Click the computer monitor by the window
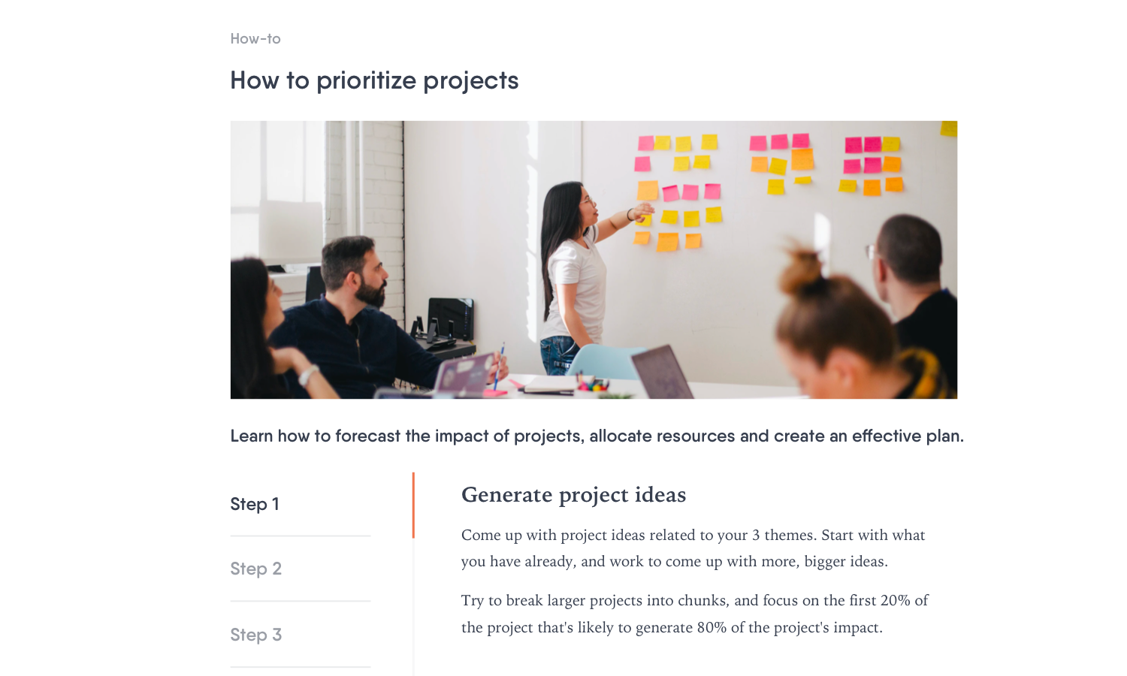This screenshot has width=1127, height=676. click(291, 232)
